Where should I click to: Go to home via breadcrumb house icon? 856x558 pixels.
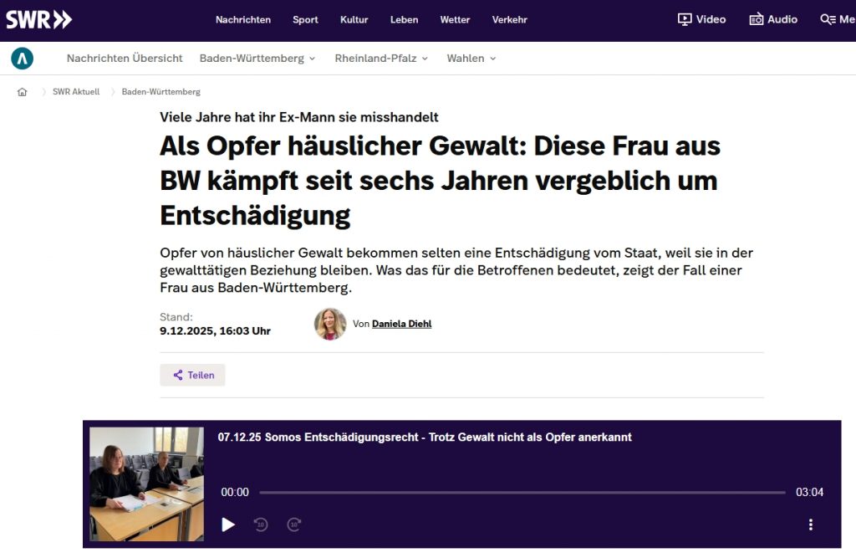point(23,92)
